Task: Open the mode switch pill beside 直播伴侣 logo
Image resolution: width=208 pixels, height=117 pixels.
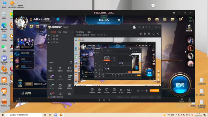Action: click(66, 27)
